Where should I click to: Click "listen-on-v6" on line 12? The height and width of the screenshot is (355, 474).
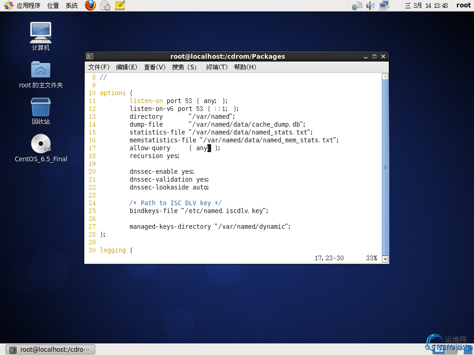pos(152,109)
